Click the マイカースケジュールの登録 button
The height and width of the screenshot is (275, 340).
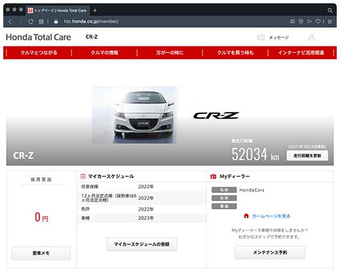pos(142,244)
